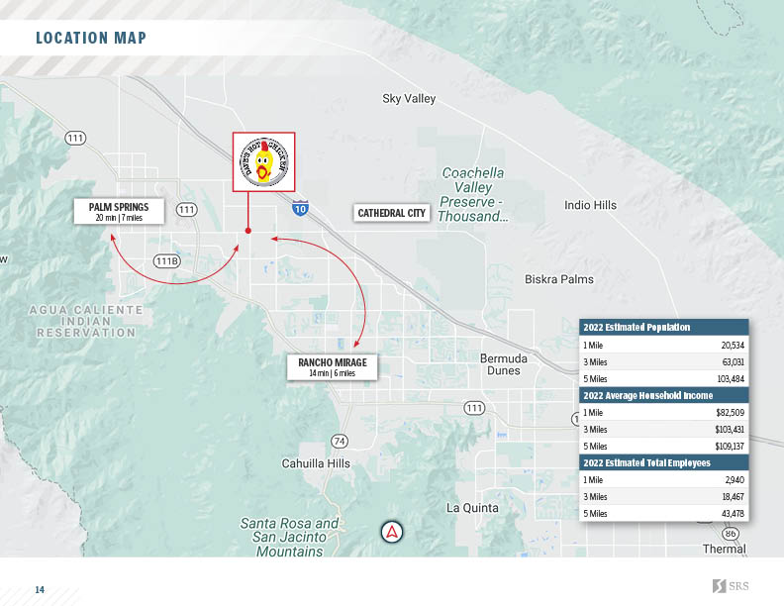This screenshot has height=606, width=784.
Task: Click the Route 74 highway shield
Action: tap(340, 441)
